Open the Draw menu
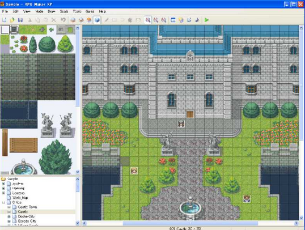The width and height of the screenshot is (305, 230). pos(52,11)
